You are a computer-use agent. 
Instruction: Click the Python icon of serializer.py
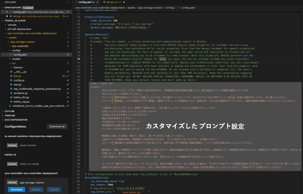(11, 93)
